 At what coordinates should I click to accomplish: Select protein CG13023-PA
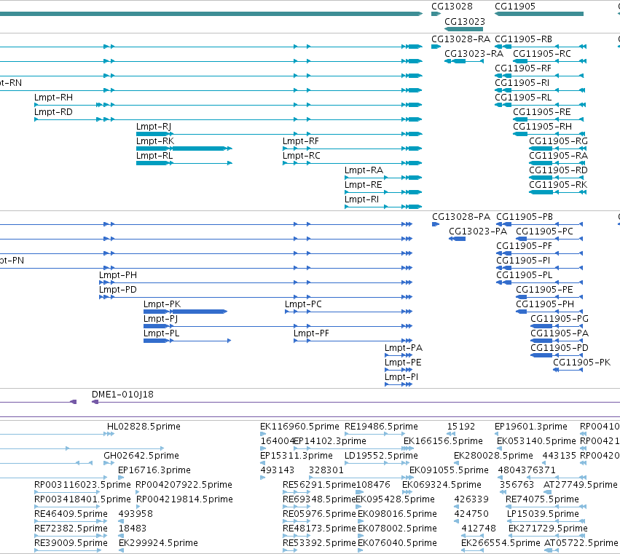click(x=478, y=232)
